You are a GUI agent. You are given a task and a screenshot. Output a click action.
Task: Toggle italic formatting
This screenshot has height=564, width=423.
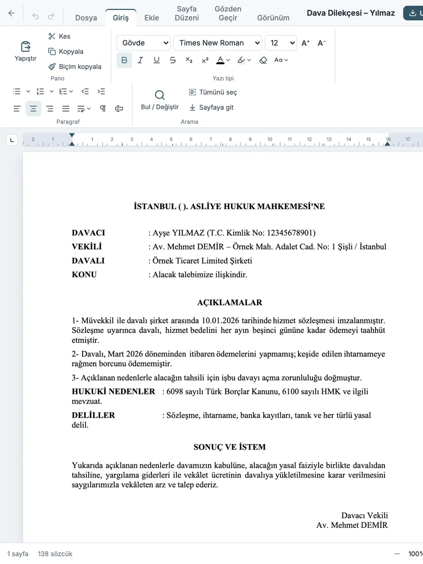(x=140, y=60)
